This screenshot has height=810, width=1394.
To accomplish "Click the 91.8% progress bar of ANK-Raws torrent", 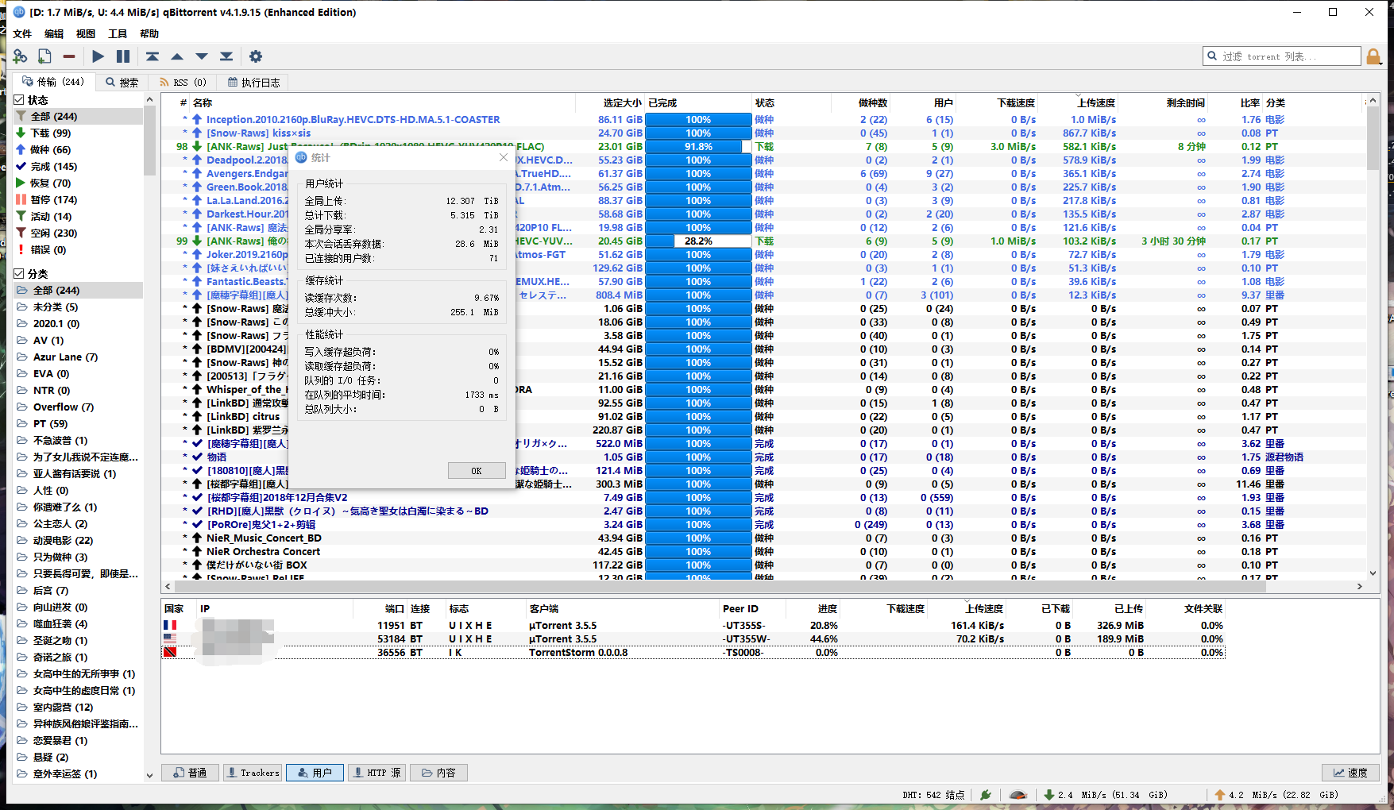I will pos(698,147).
